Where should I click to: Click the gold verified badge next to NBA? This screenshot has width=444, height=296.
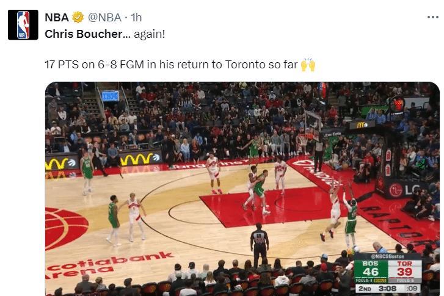pyautogui.click(x=78, y=18)
